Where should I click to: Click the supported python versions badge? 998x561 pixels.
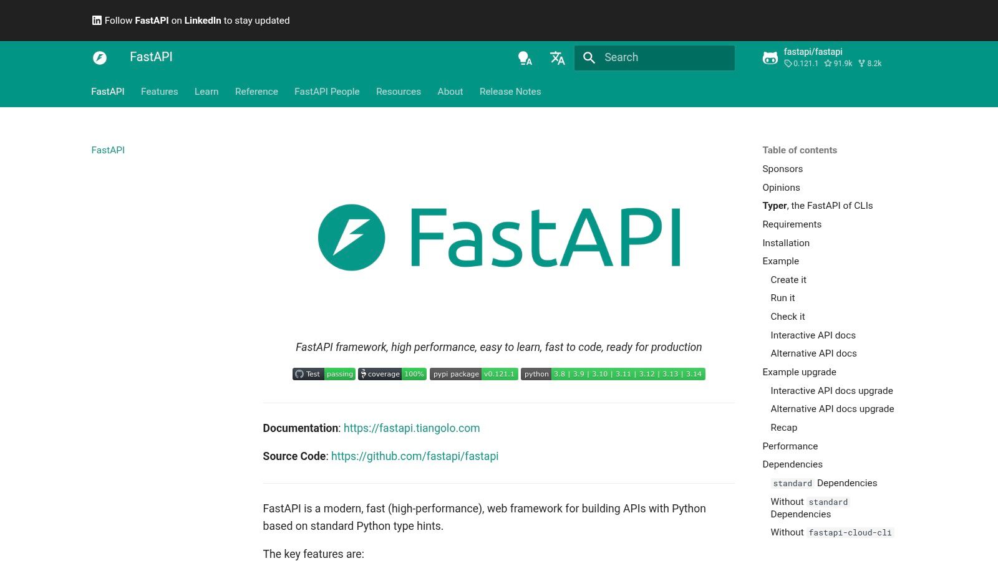[612, 374]
